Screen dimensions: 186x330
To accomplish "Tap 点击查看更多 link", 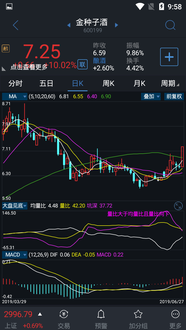I will click(x=29, y=67).
